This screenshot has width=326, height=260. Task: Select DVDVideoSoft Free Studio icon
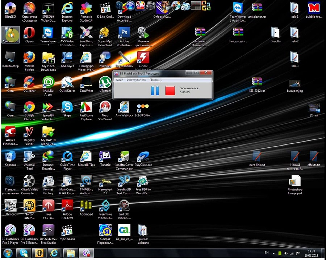48,234
